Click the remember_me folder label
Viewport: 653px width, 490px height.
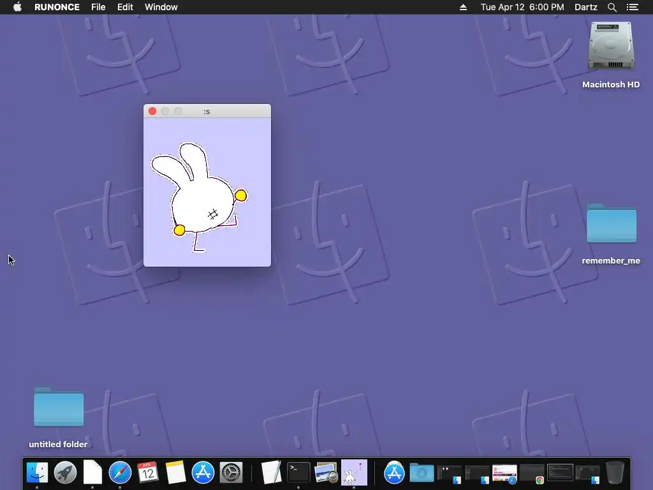pyautogui.click(x=611, y=261)
